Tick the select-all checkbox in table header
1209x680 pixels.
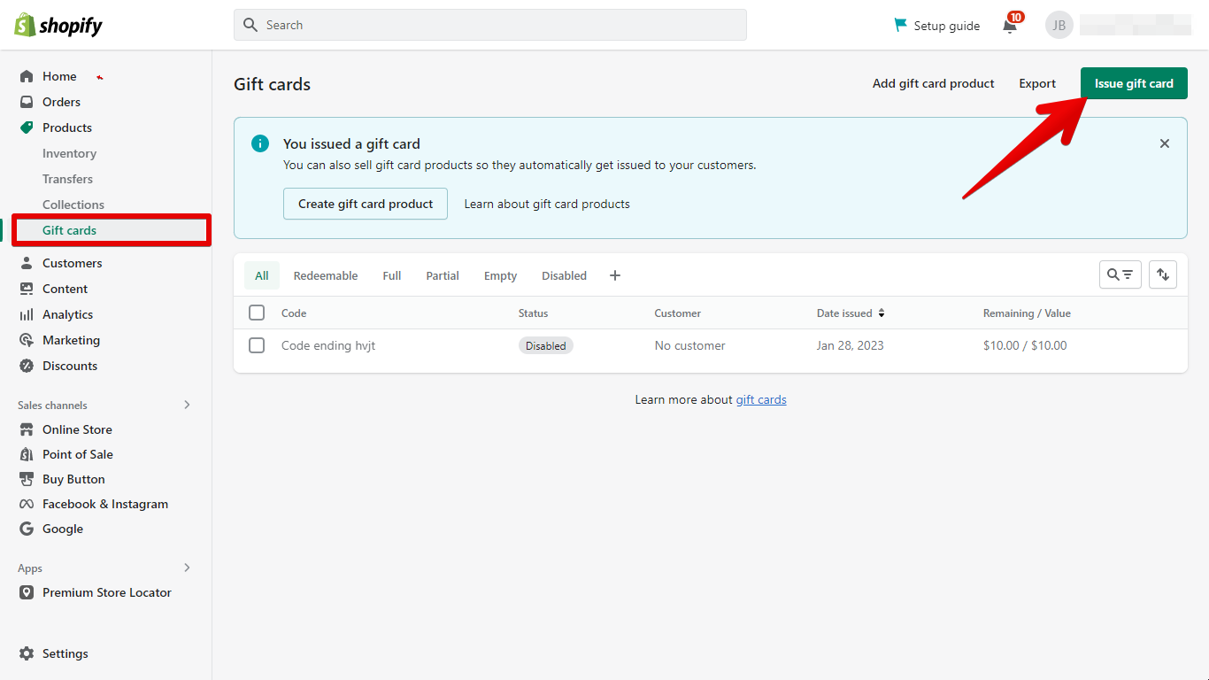pos(257,313)
